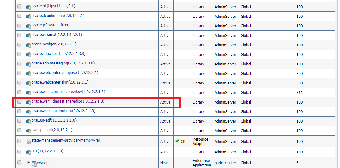Open oracle.wsm.seedpolicies(2.0,12.2.1.3) link
340x168 pixels.
click(63, 111)
